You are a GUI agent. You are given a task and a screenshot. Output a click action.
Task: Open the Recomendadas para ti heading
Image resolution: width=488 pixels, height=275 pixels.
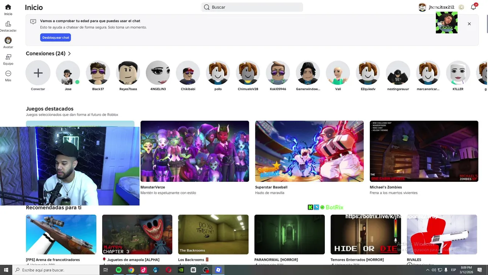pyautogui.click(x=53, y=207)
